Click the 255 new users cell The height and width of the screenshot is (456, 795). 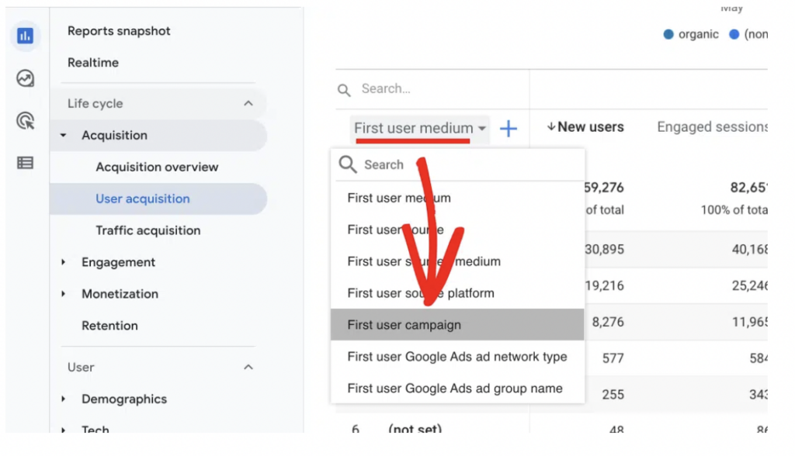coord(613,395)
